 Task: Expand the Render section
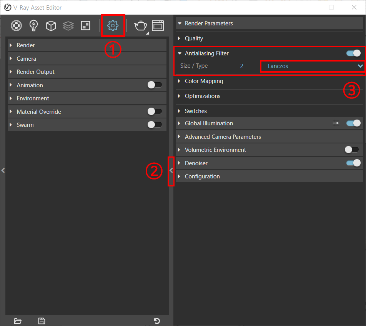tap(87, 45)
